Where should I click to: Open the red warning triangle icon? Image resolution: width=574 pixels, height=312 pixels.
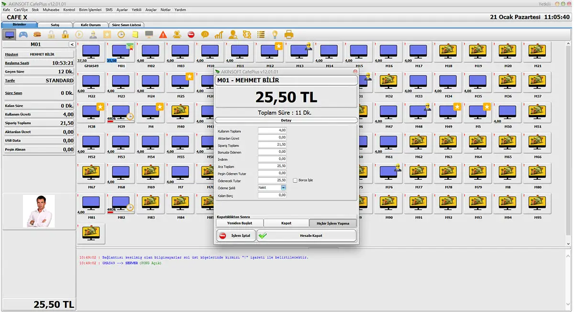[x=163, y=34]
